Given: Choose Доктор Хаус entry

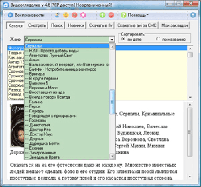Looking at the screenshot, I should [67, 134].
